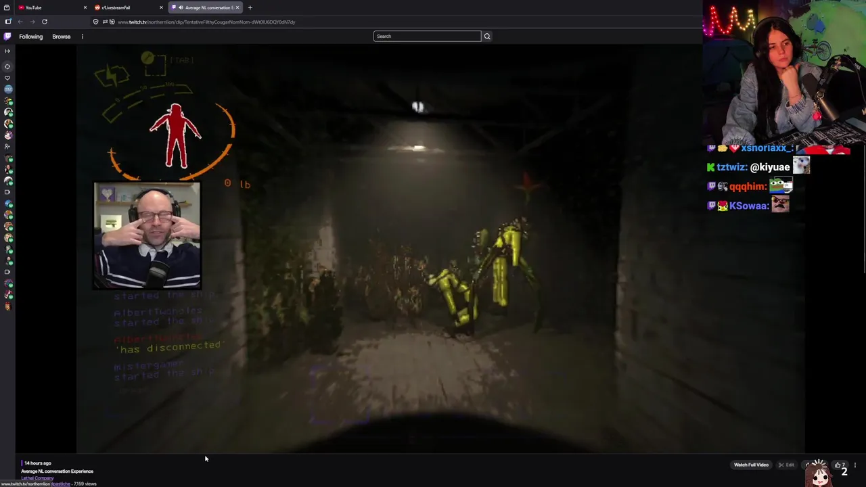Open the clip options three-dot menu
This screenshot has width=866, height=487.
[855, 465]
